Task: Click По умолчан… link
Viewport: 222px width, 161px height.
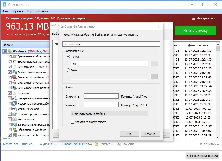Action: coord(47,144)
